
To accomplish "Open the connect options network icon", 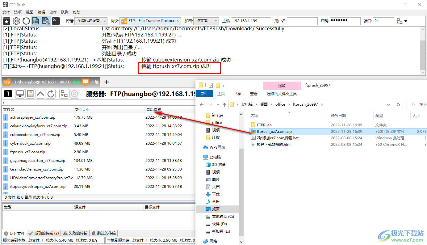I will pos(400,21).
